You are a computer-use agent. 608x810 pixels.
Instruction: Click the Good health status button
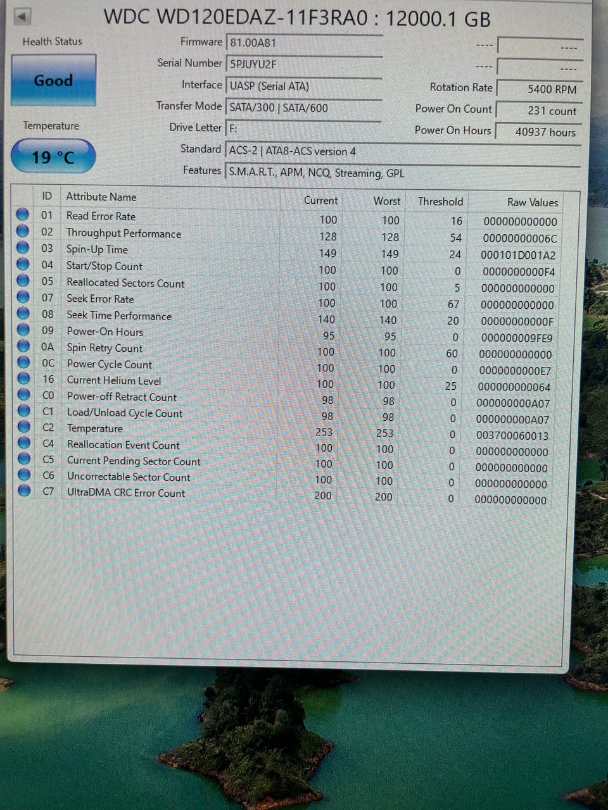(53, 80)
